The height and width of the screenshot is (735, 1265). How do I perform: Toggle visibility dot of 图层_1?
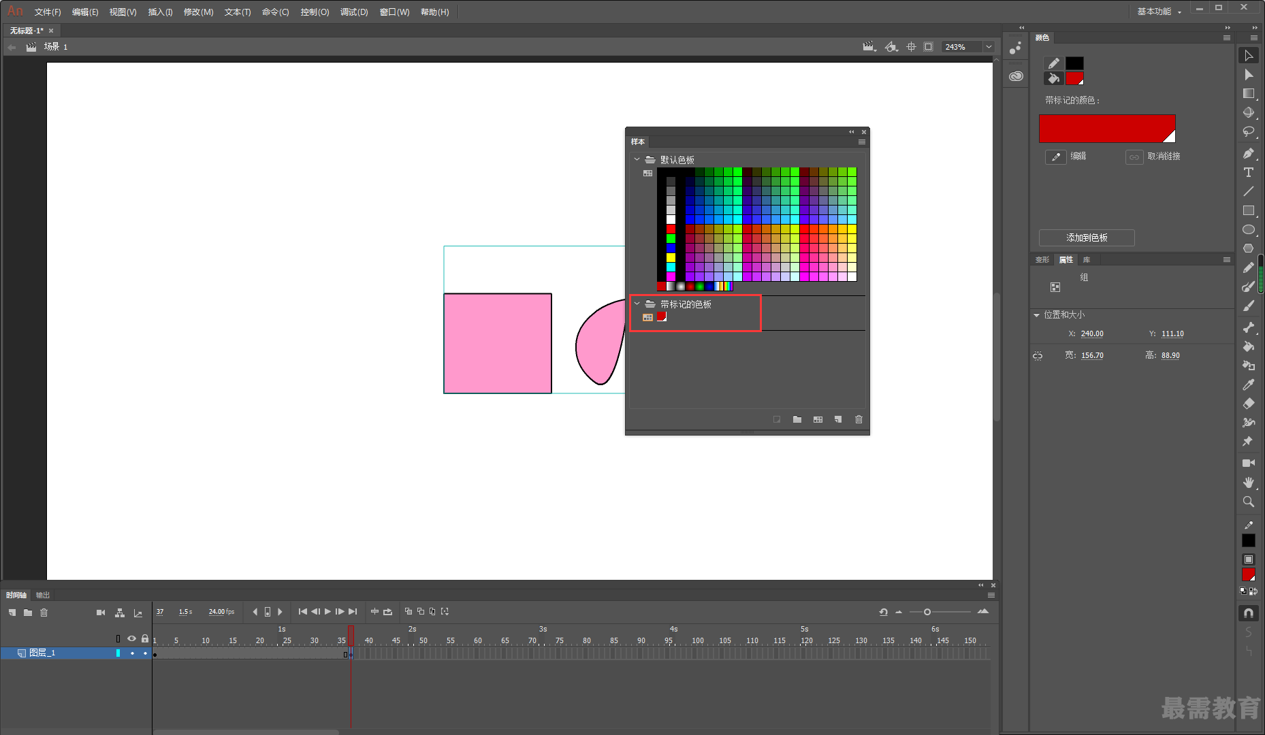(x=132, y=653)
